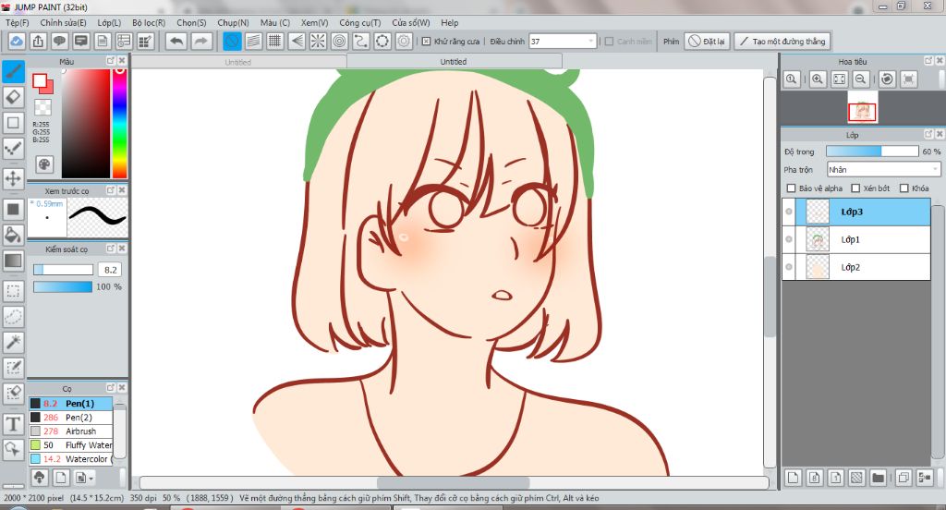Click the foreground color swatch

tap(40, 80)
